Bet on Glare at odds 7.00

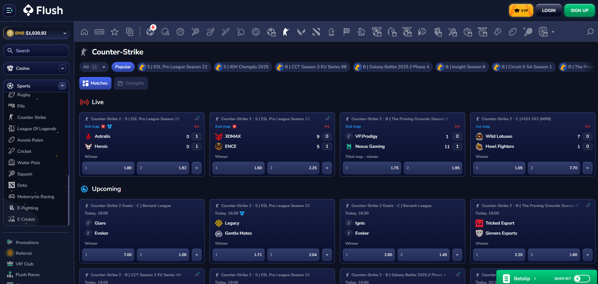coord(108,255)
